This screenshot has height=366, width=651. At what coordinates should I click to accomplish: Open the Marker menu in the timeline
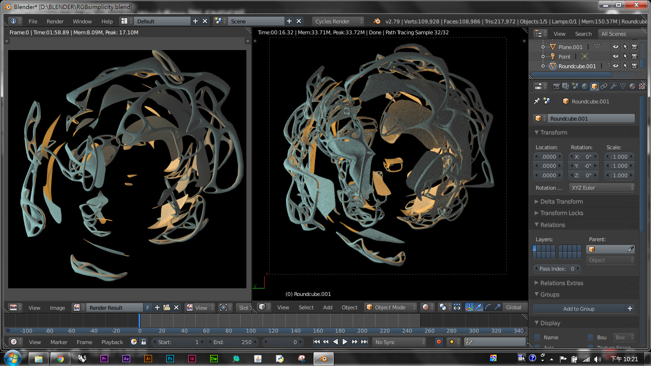point(59,342)
